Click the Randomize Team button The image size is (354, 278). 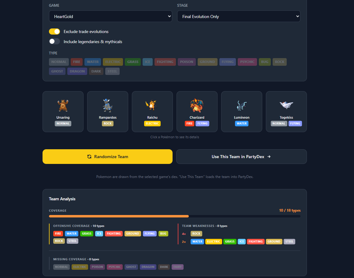pyautogui.click(x=107, y=157)
